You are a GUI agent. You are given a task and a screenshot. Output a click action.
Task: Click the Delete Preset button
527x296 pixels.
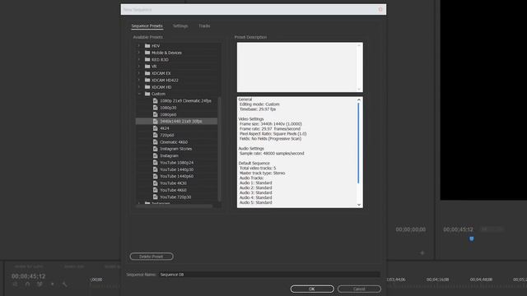[152, 257]
